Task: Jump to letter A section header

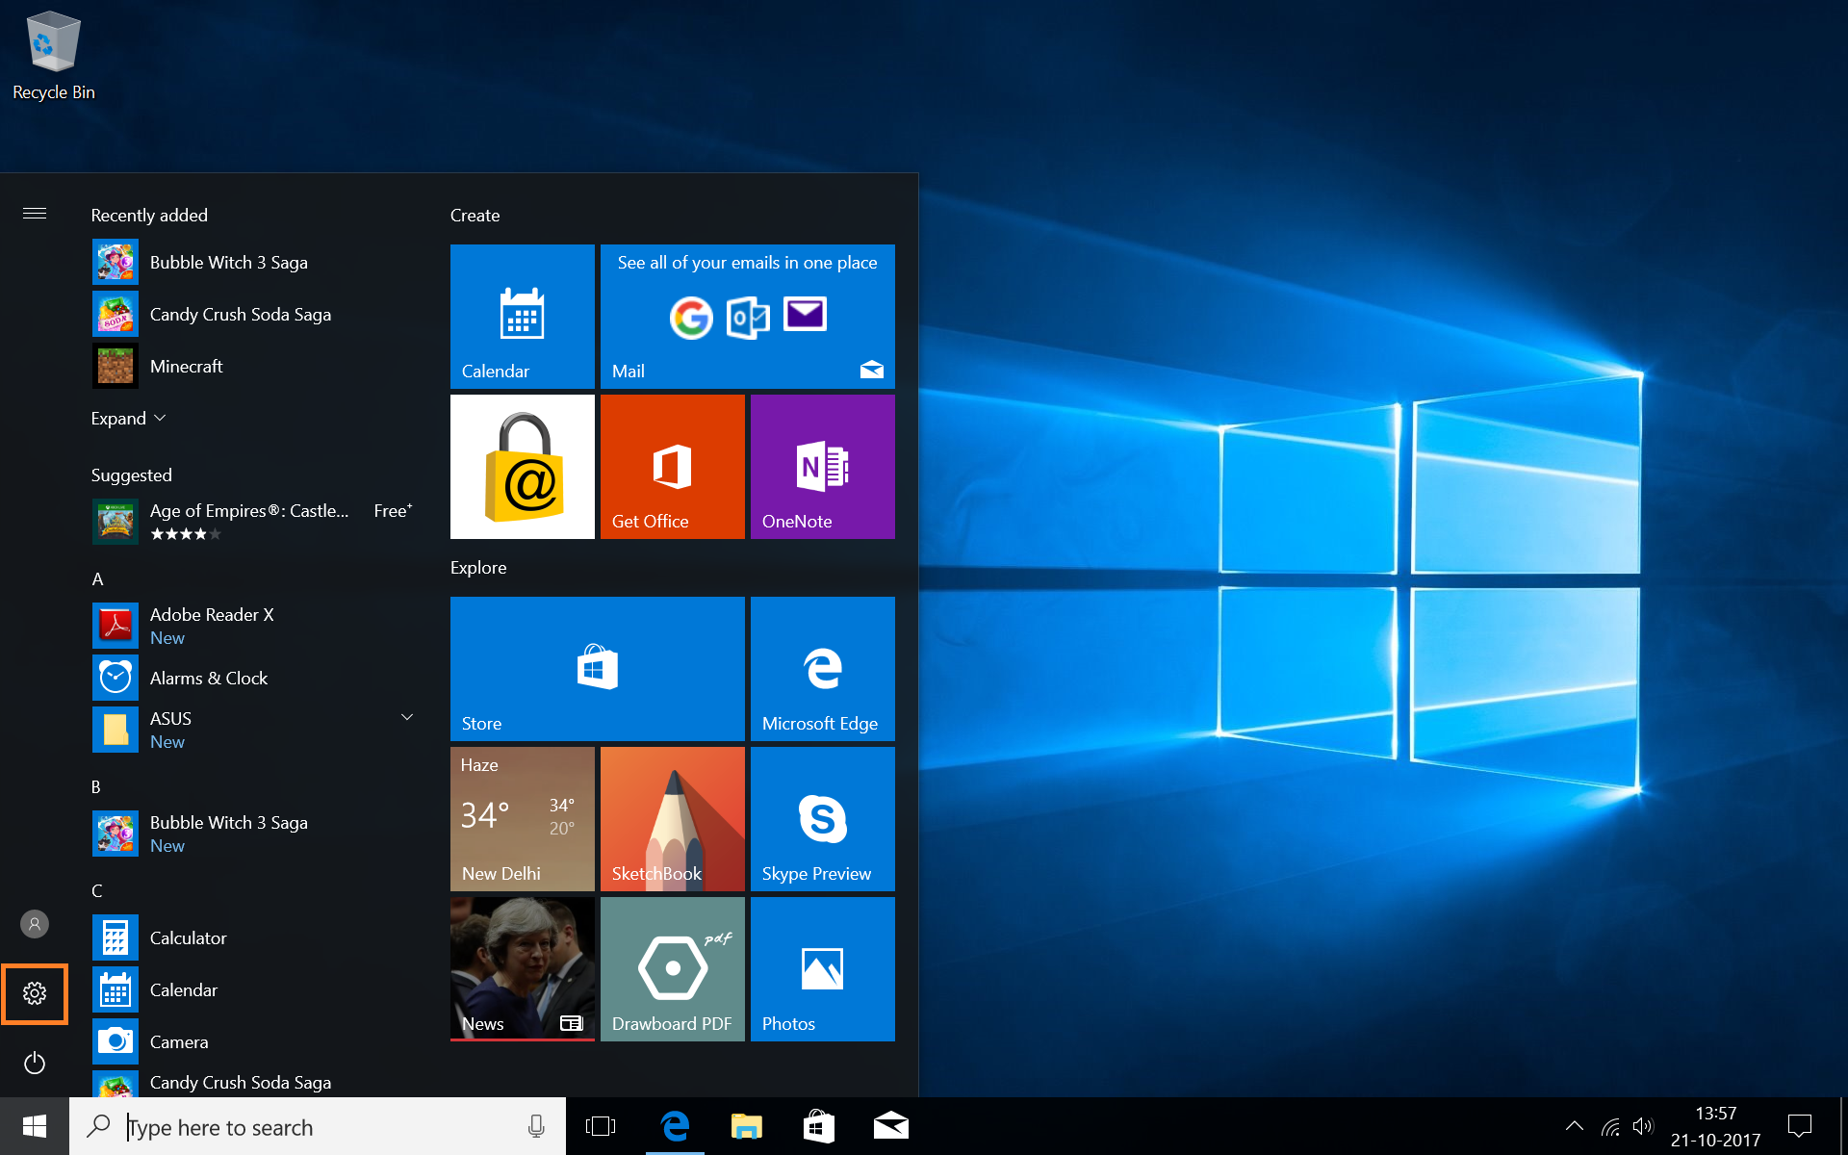Action: 97,579
